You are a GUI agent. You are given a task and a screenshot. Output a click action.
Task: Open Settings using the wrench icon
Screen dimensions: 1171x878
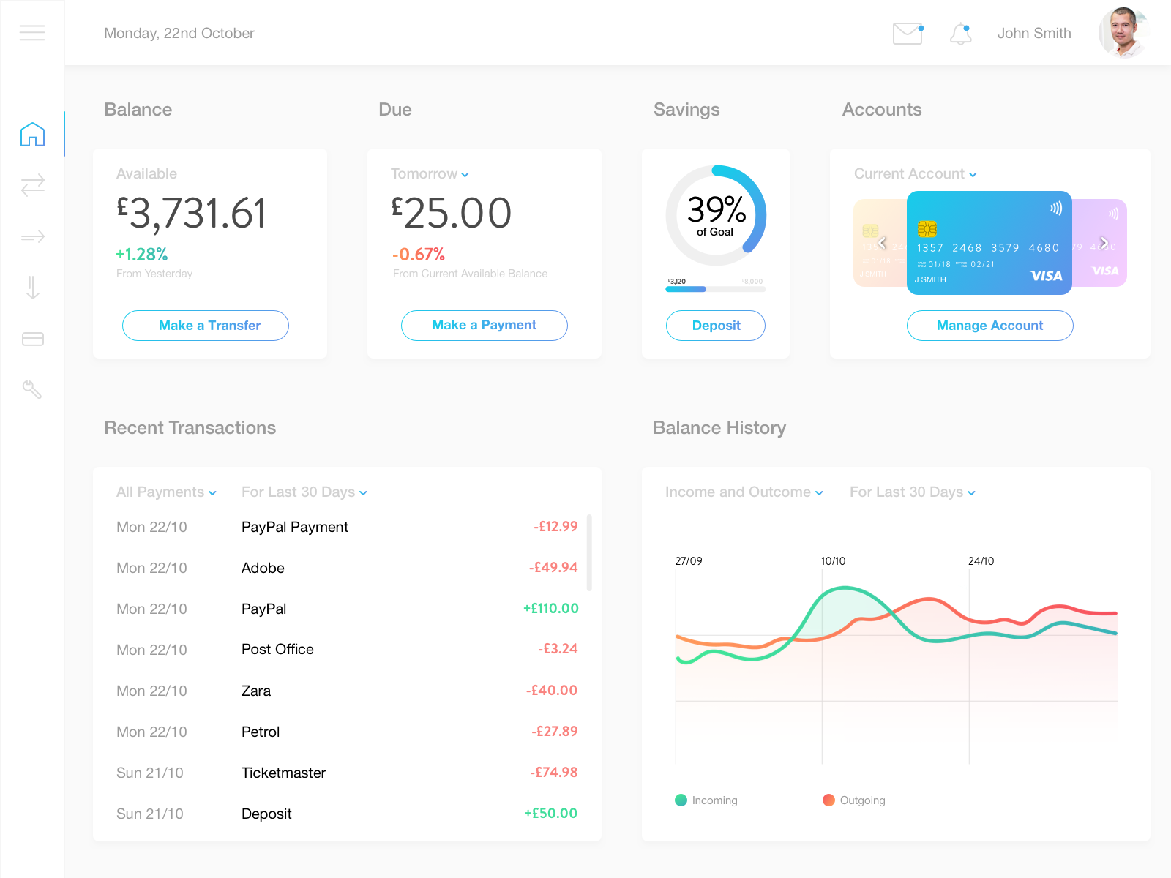(x=32, y=389)
